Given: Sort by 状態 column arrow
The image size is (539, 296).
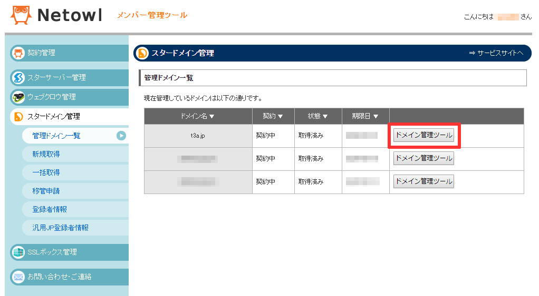Looking at the screenshot, I should coord(325,117).
